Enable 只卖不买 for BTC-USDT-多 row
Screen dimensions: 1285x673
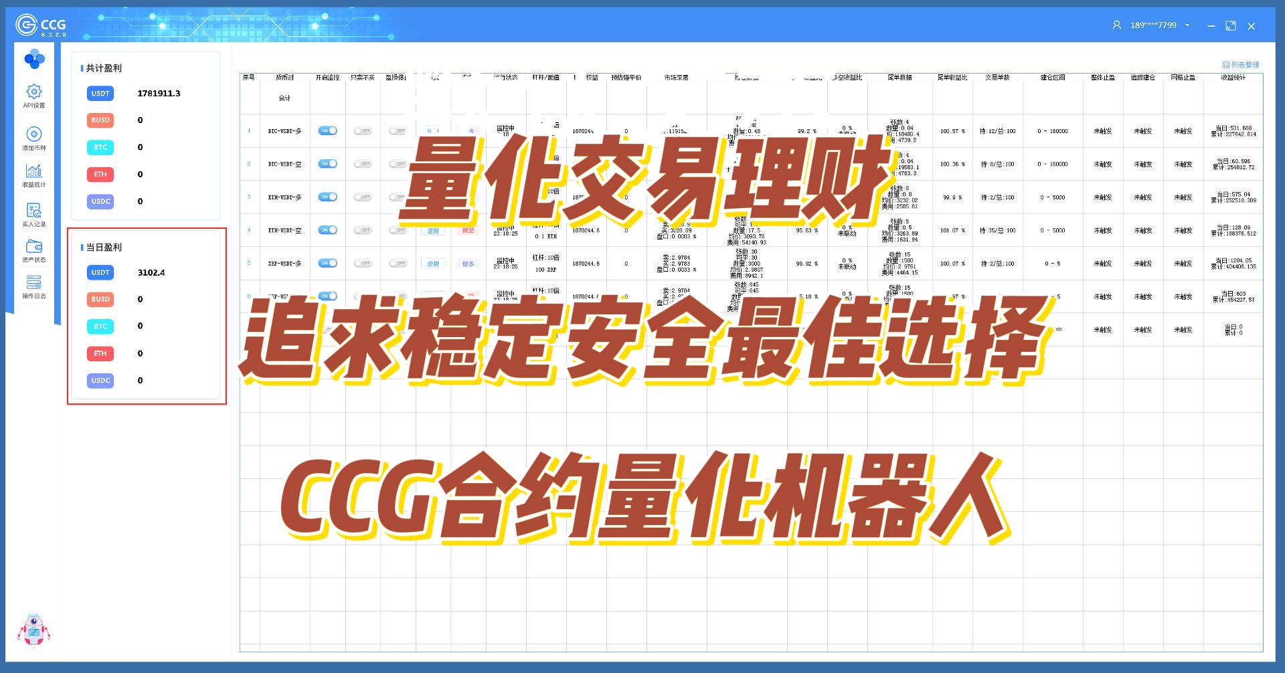tap(363, 130)
